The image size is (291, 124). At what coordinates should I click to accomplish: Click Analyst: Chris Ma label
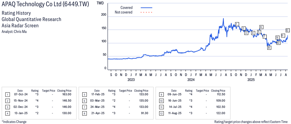pos(14,32)
